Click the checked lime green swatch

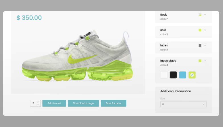[x=192, y=75]
